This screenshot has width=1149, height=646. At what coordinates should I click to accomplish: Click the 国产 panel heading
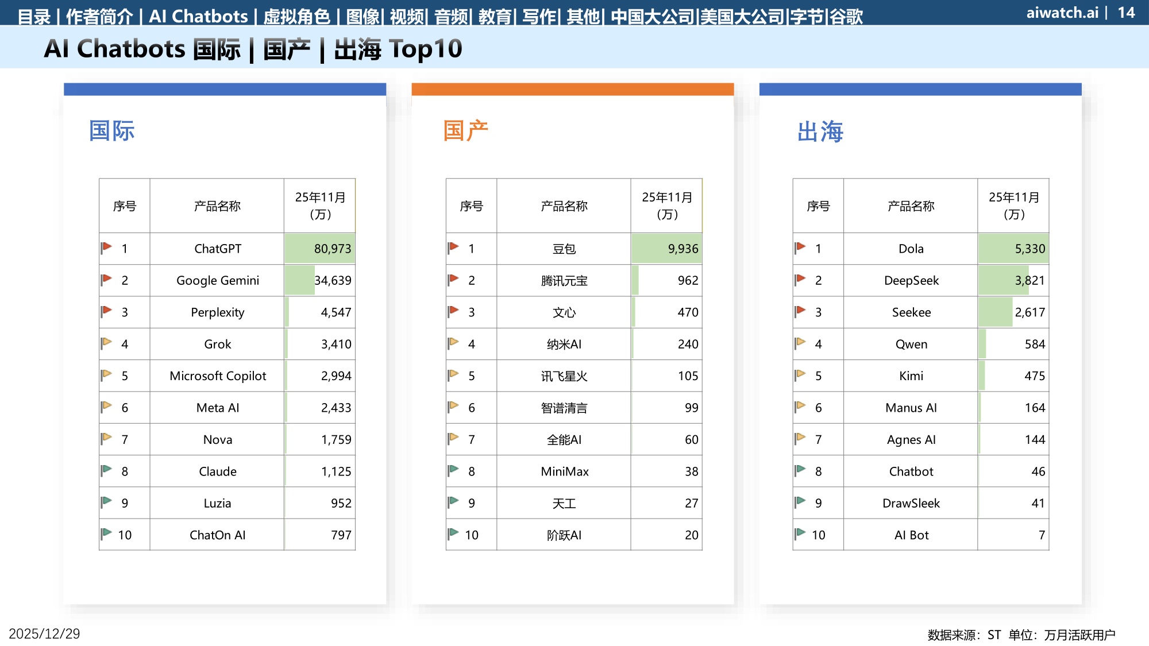(x=466, y=131)
